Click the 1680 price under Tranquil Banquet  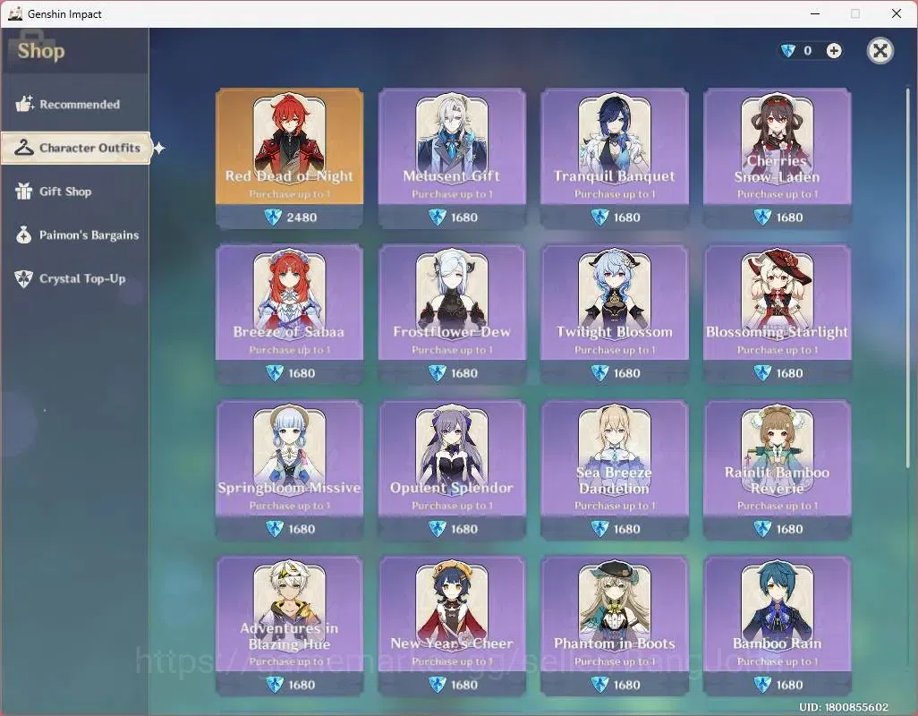[x=627, y=217]
